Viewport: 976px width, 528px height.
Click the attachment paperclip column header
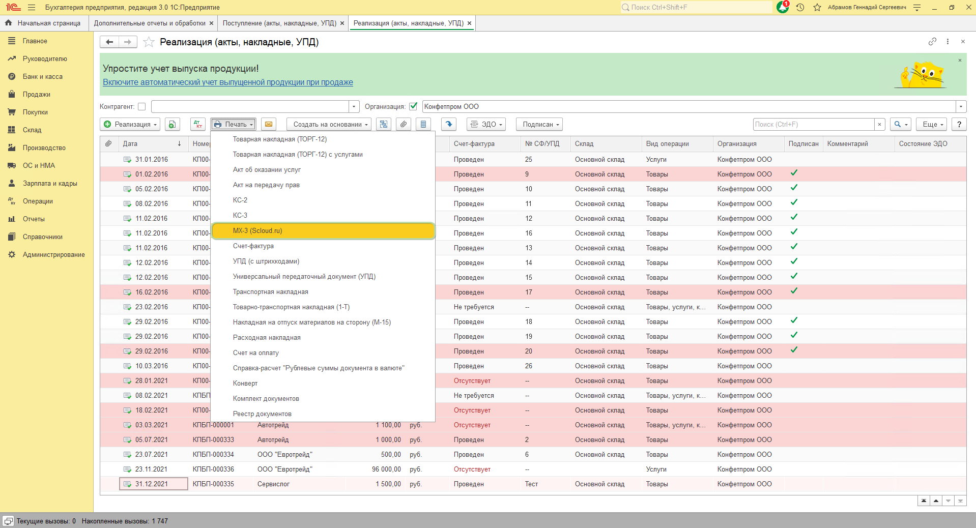109,144
